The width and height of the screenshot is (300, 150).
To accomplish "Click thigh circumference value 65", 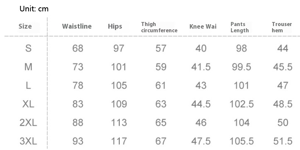I will click(x=161, y=122).
